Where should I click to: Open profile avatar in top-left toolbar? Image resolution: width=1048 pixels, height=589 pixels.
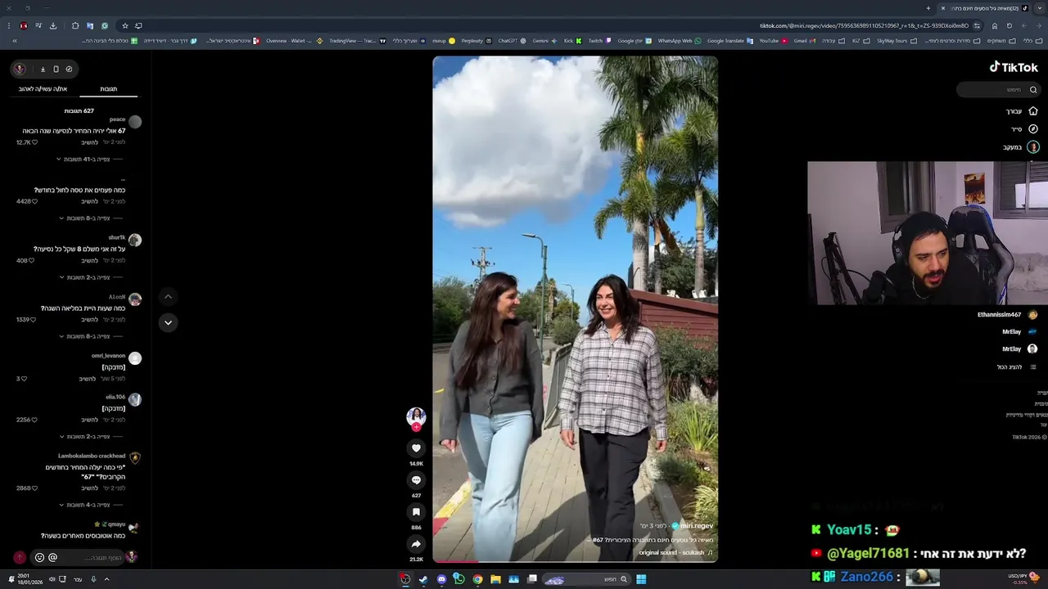[20, 69]
